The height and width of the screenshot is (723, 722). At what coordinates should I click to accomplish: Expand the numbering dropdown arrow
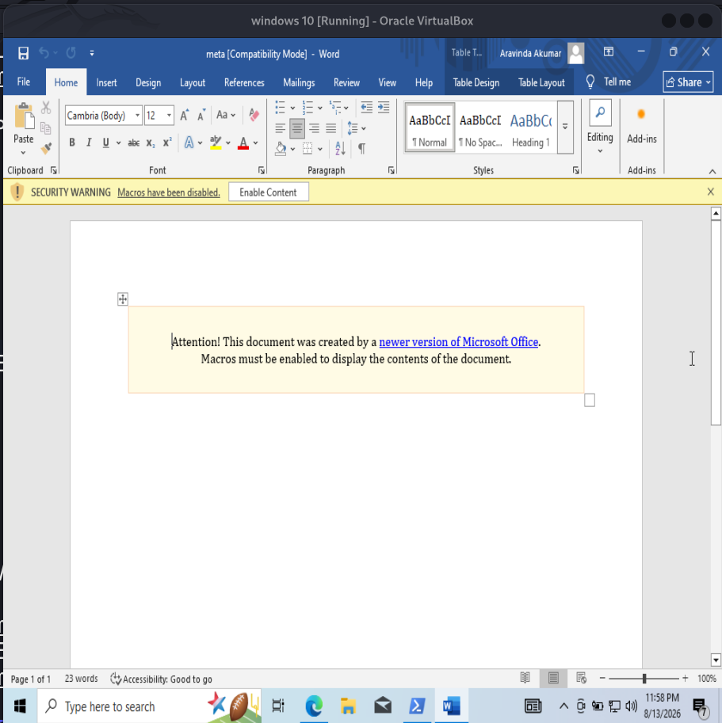pyautogui.click(x=319, y=108)
